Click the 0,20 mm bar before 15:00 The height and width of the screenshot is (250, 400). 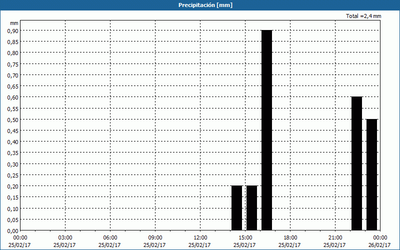pos(236,208)
